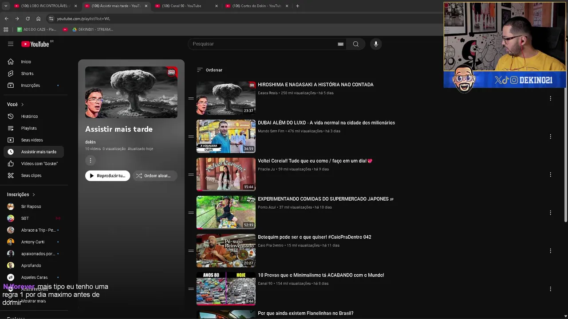Open Por que ainda existem Flanelinhas title
The image size is (568, 319).
pos(306,313)
